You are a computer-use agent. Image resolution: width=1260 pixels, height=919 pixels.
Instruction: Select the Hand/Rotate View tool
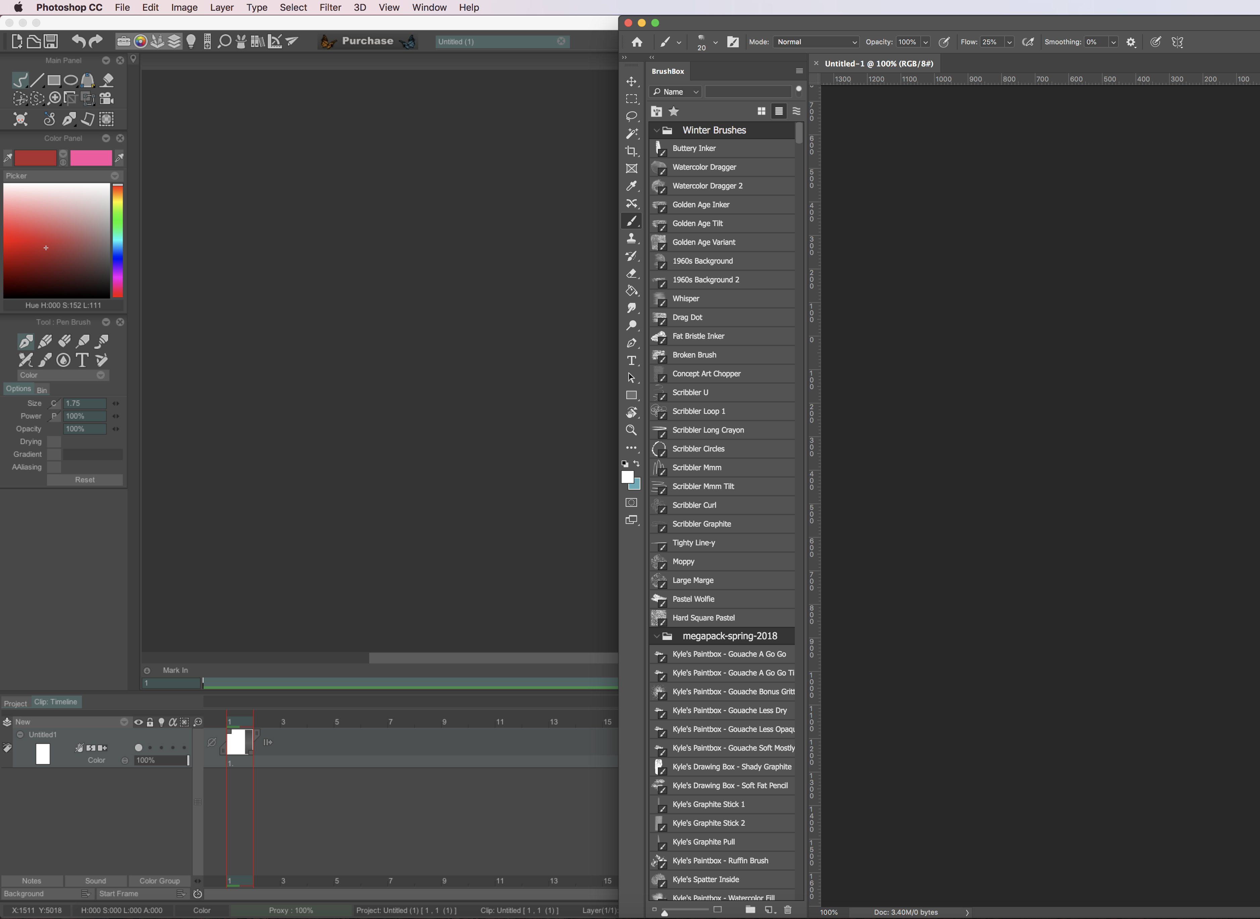point(631,413)
